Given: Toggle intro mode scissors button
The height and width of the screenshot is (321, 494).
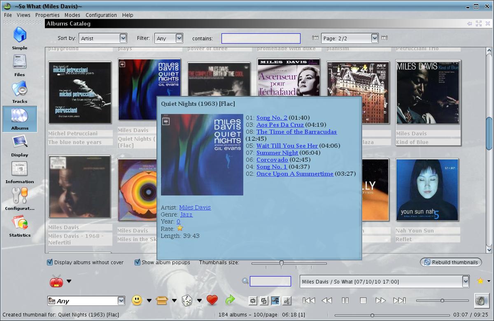Looking at the screenshot, I should (x=287, y=301).
